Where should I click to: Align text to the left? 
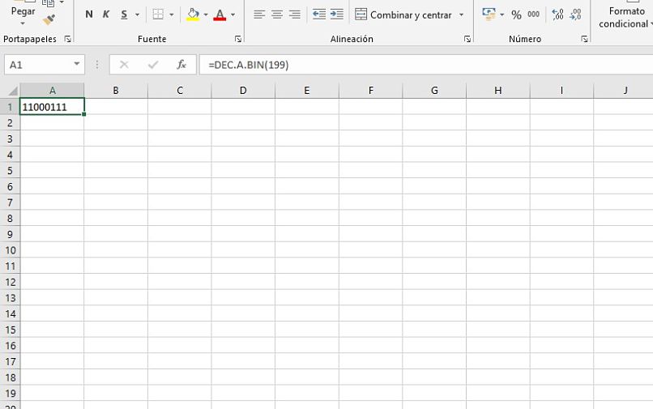coord(259,15)
